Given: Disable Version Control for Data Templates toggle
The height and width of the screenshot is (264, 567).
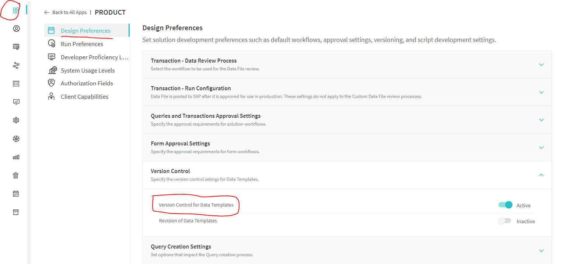Looking at the screenshot, I should coord(505,205).
